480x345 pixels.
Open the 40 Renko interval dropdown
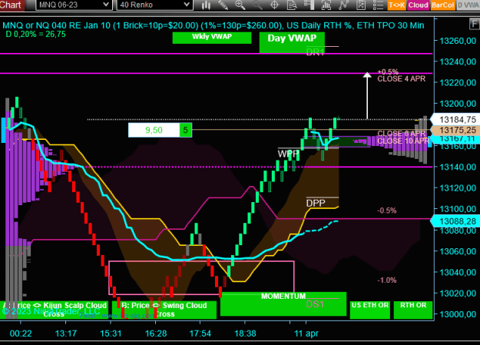[154, 5]
